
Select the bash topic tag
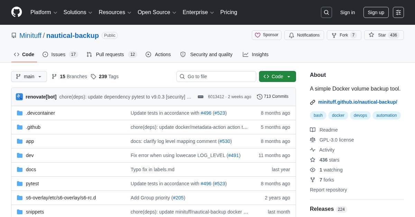[x=318, y=115]
